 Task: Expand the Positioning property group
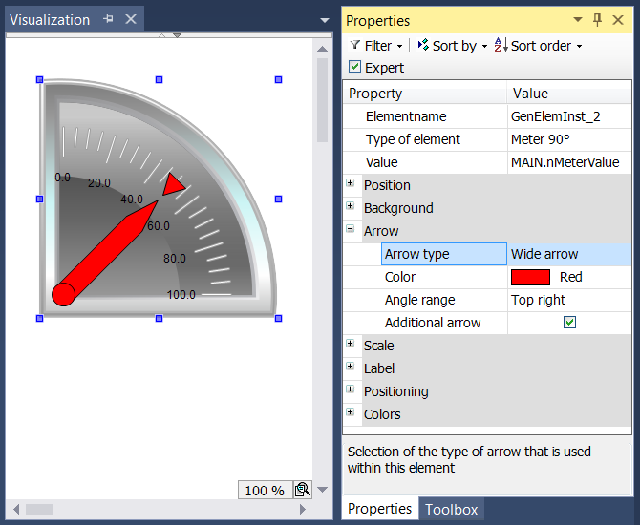351,388
